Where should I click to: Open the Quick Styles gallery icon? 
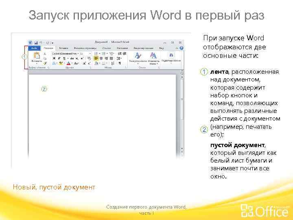(x=138, y=55)
